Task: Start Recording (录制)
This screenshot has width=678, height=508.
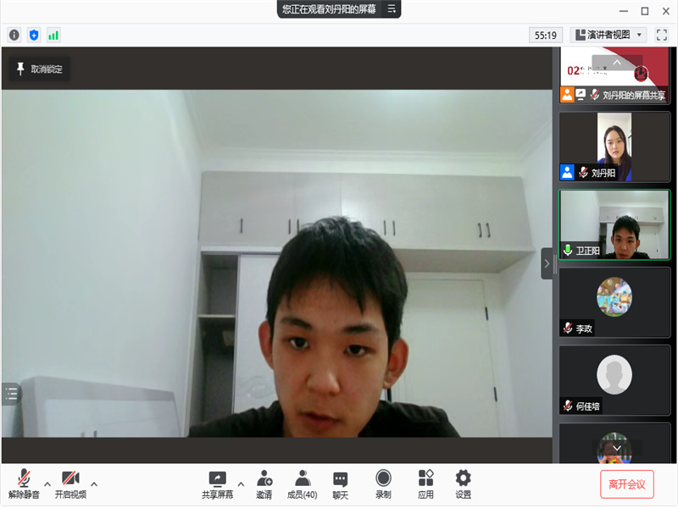Action: click(x=383, y=484)
